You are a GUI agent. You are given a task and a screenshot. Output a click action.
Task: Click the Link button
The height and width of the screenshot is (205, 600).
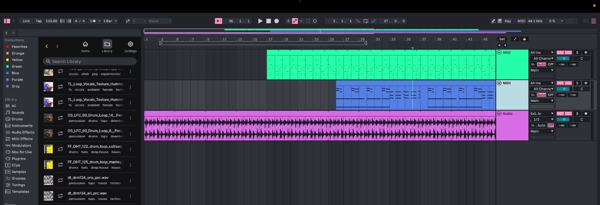click(x=27, y=21)
